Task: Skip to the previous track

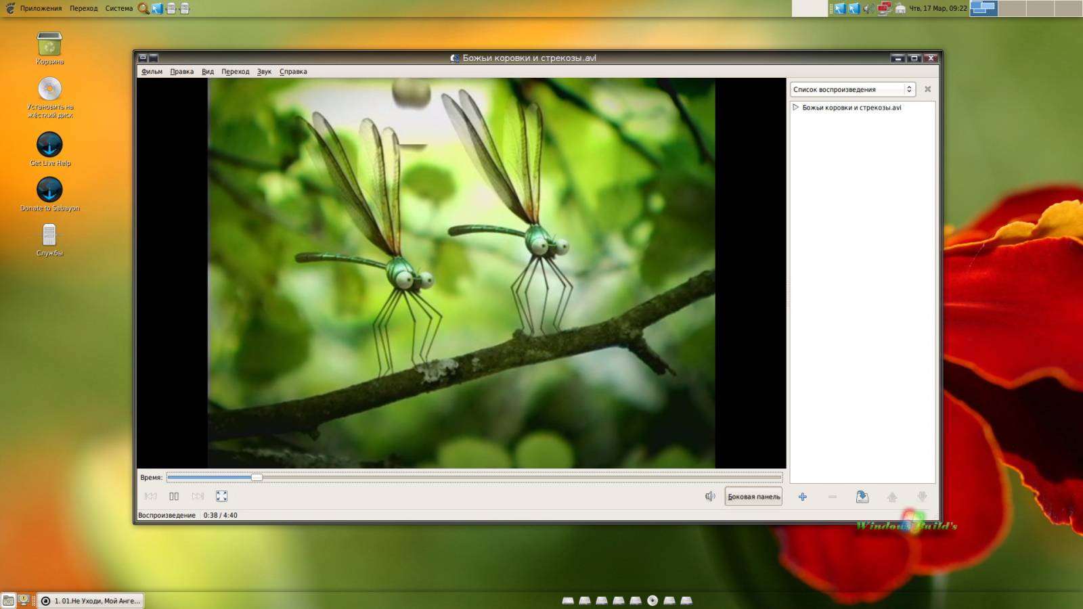Action: tap(150, 496)
